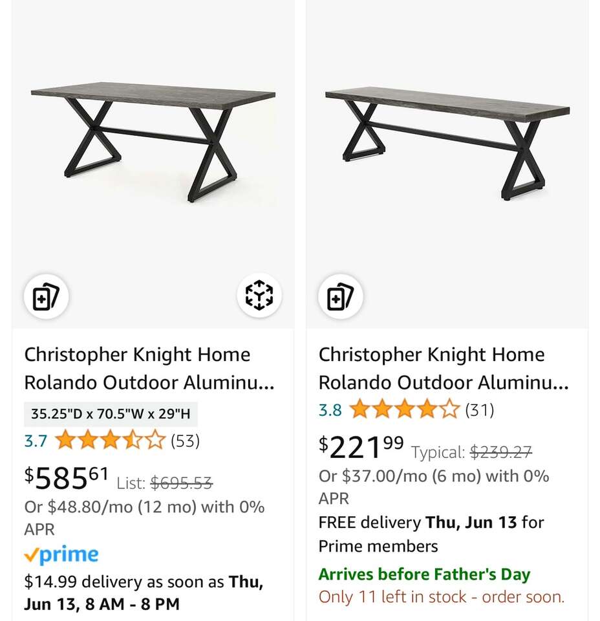Screen dimensions: 600x621
Task: Select the 35.25"D x 70.5"W x 29"H size badge
Action: pyautogui.click(x=111, y=414)
